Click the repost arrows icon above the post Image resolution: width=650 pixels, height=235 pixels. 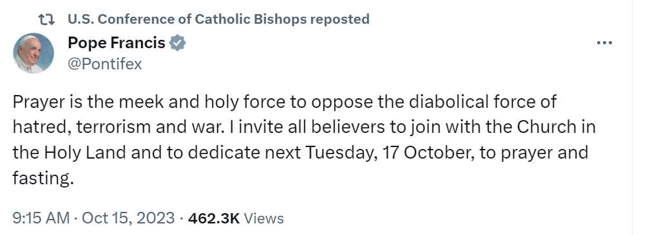click(x=46, y=19)
